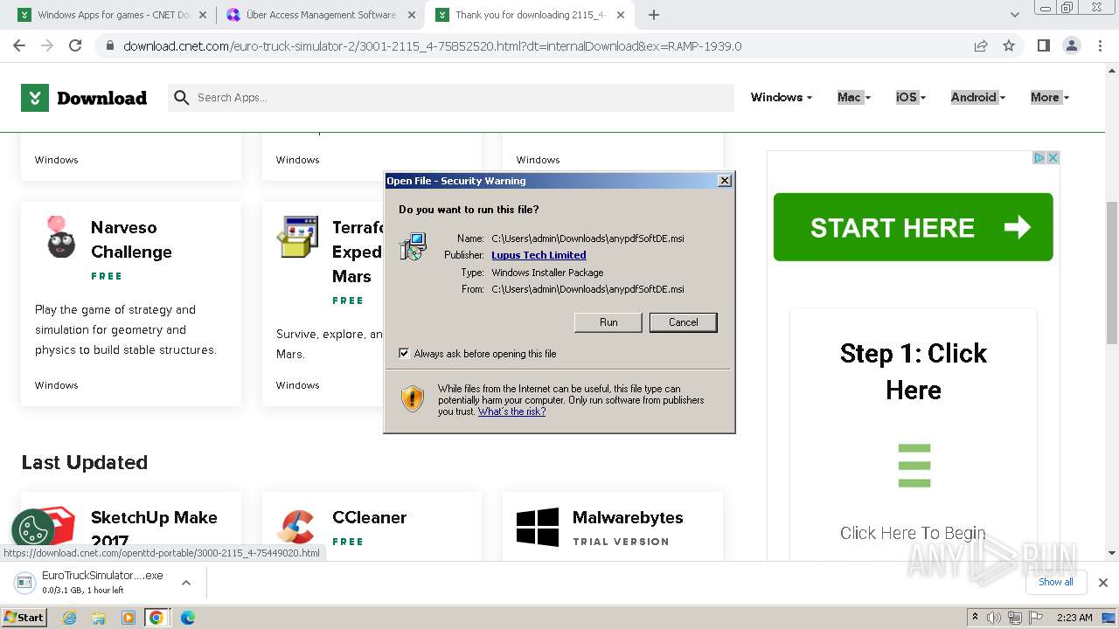The width and height of the screenshot is (1119, 629).
Task: Click the ad info icon on the banner
Action: (x=1039, y=158)
